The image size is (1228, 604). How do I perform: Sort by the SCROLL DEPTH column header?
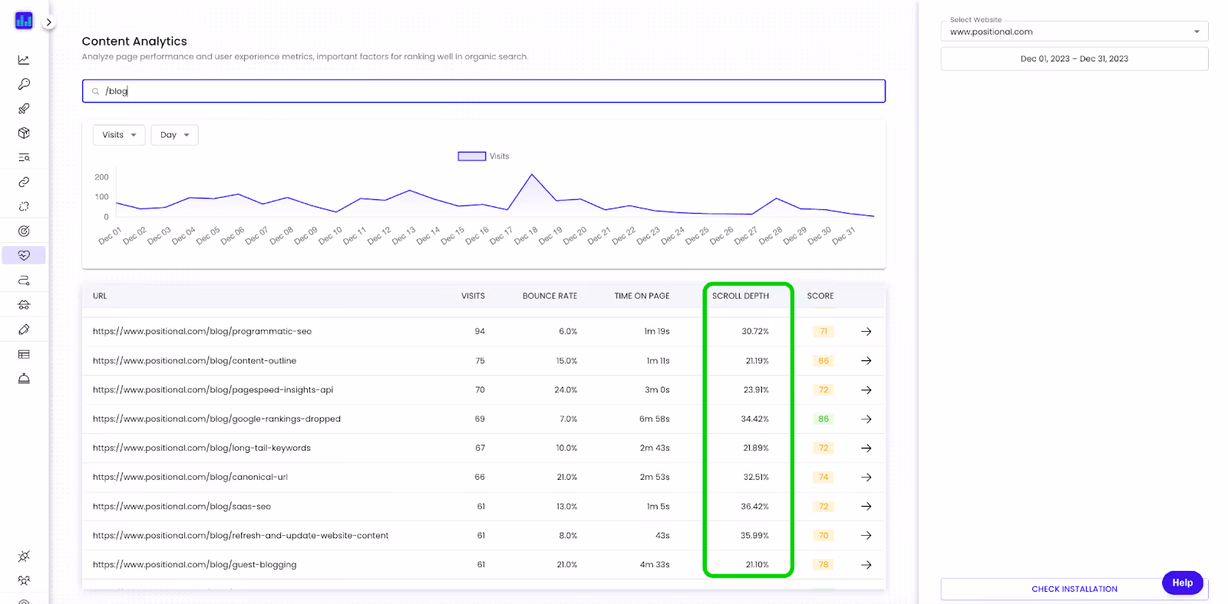click(740, 296)
